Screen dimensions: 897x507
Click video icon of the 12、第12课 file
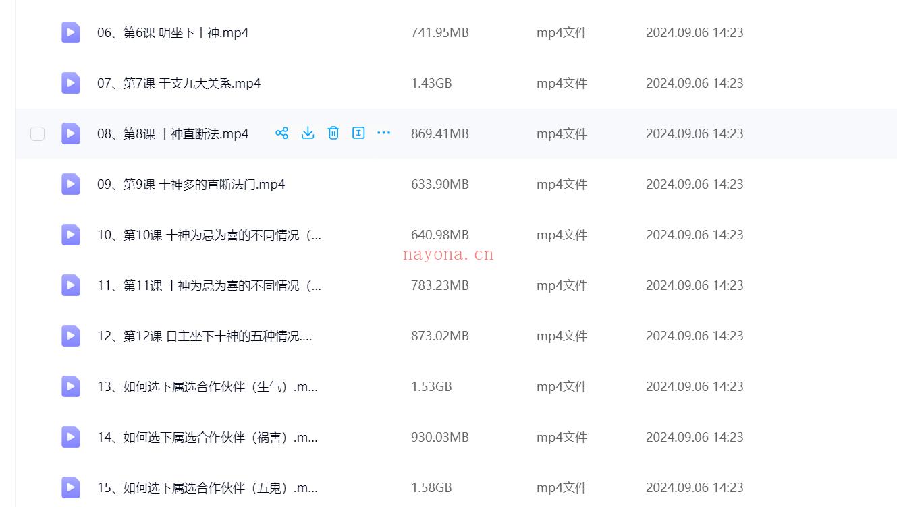[x=71, y=336]
